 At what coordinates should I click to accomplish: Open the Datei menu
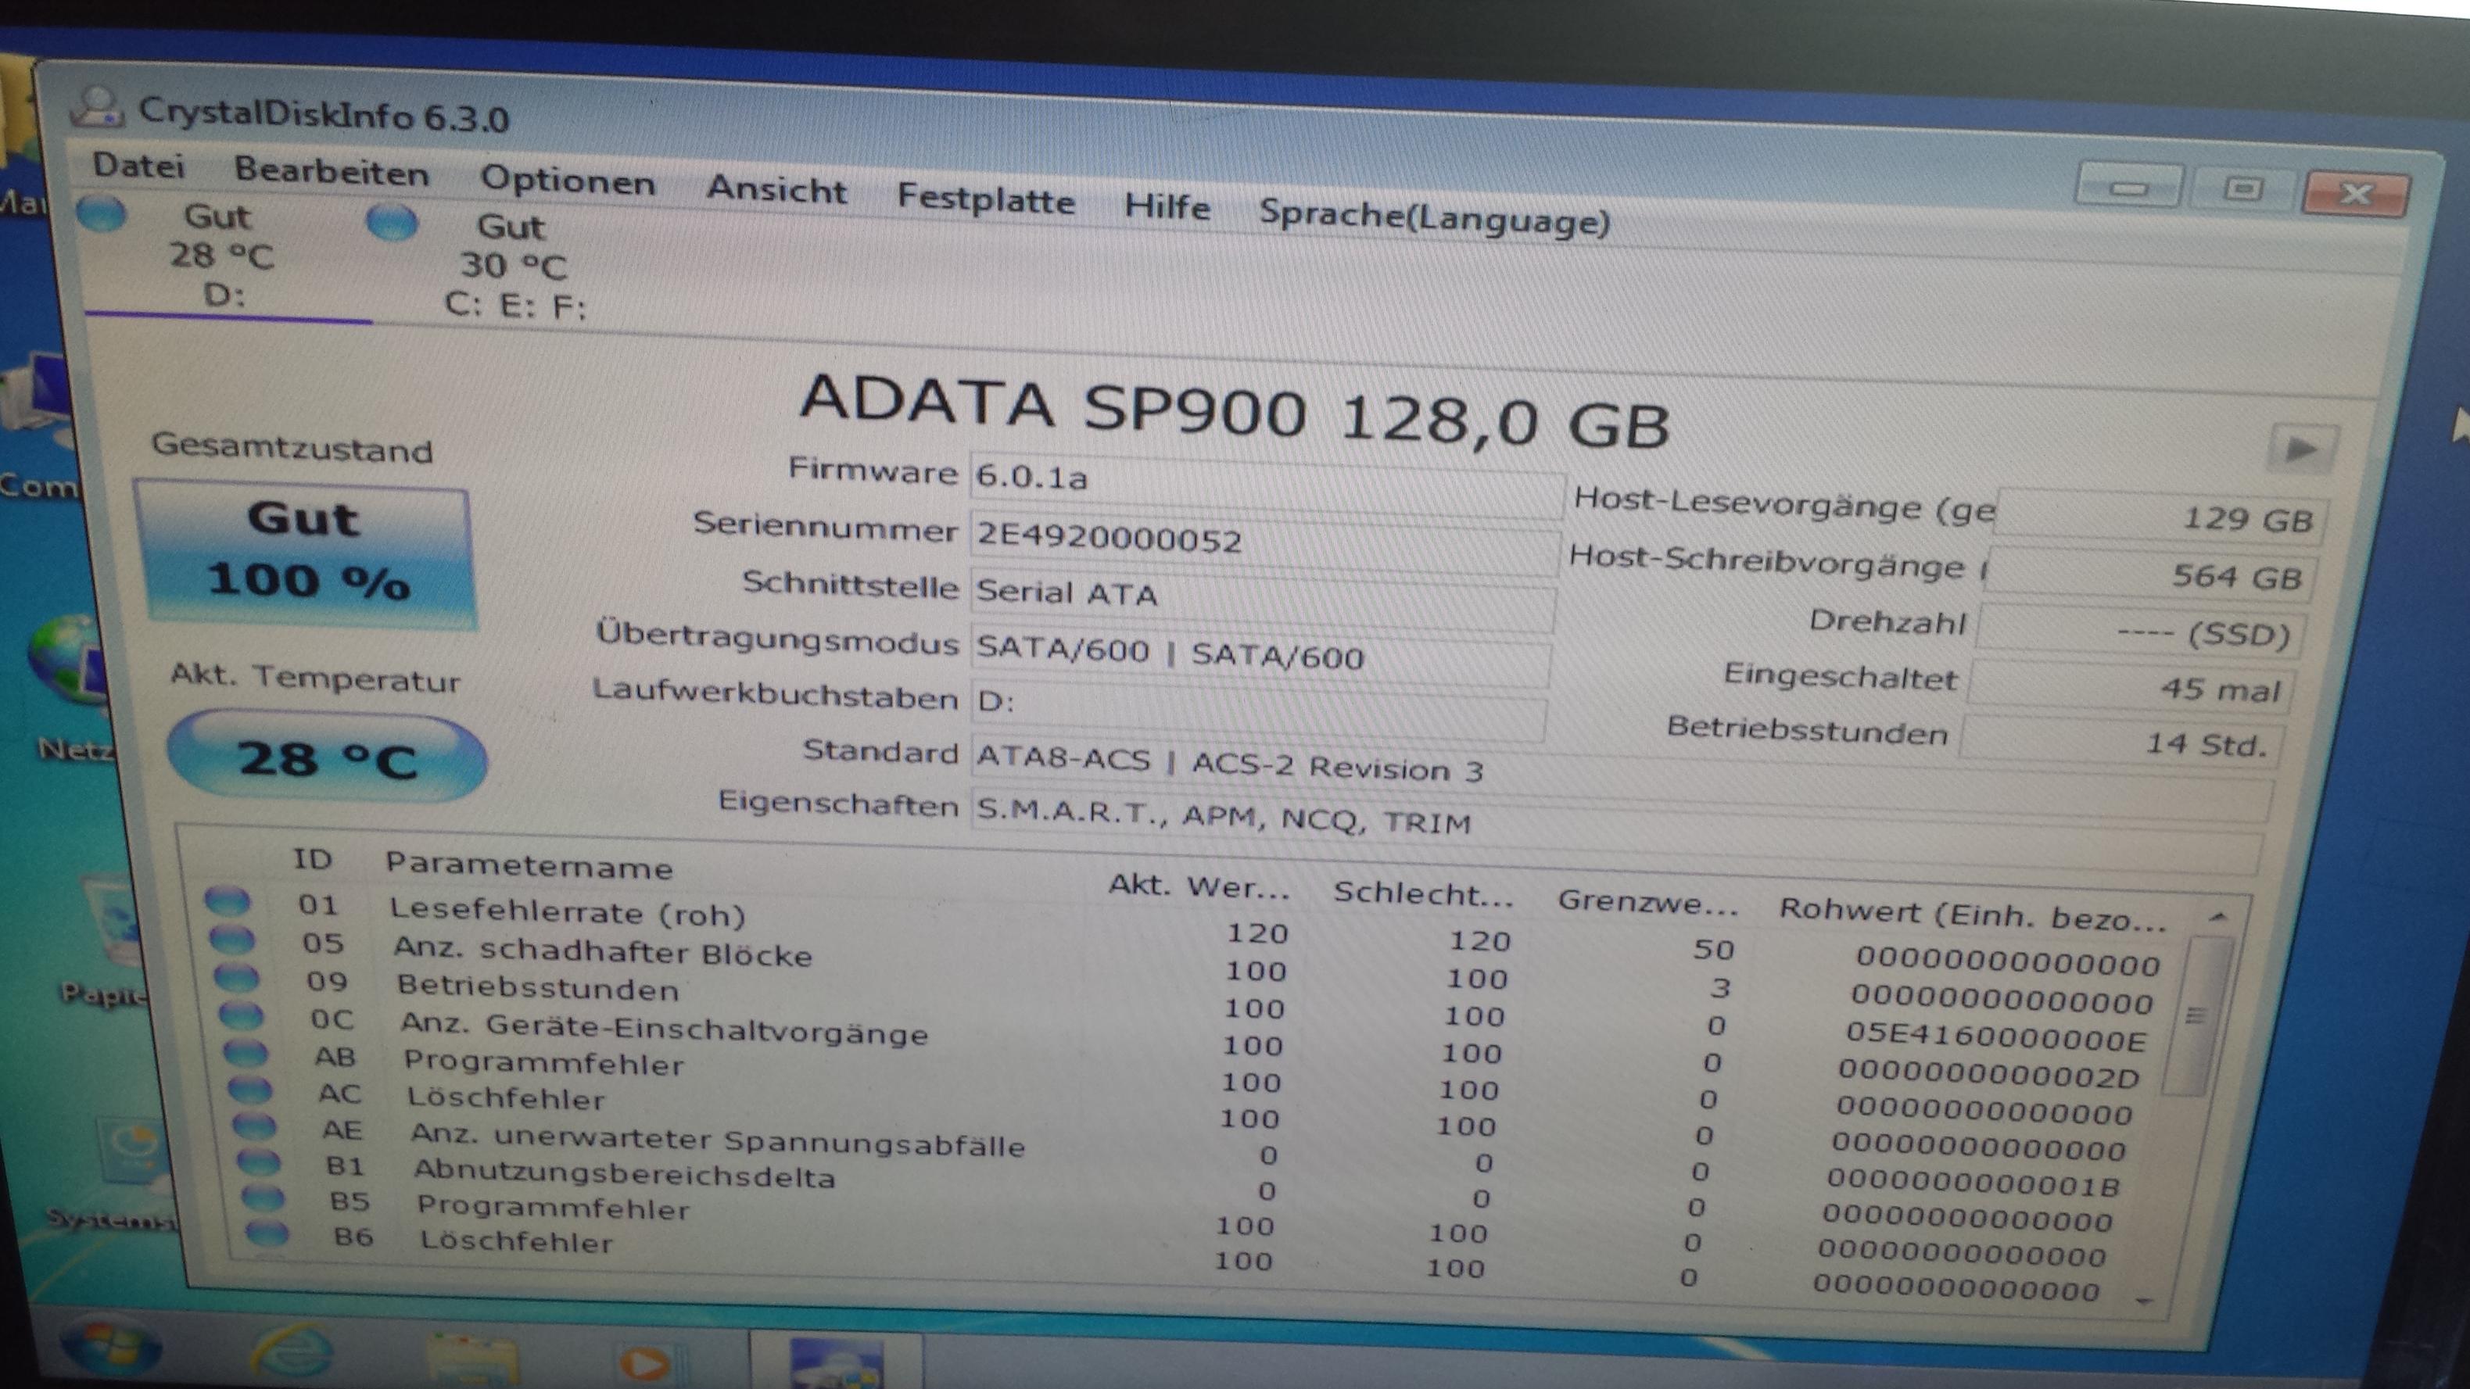click(138, 166)
